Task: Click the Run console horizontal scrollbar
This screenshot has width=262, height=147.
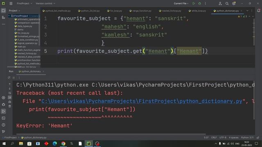Action: click(111, 134)
